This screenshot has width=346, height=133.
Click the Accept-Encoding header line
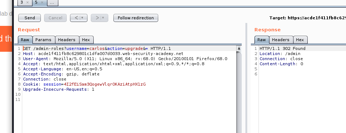click(61, 74)
